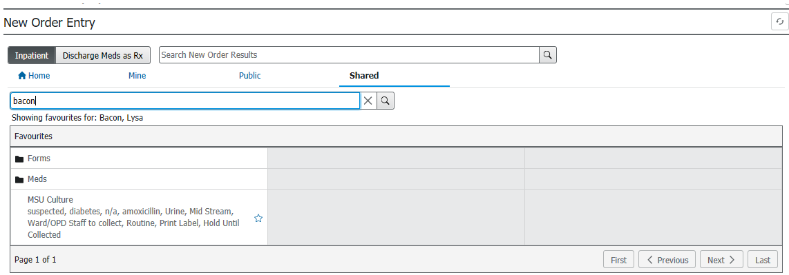Click magnifier icon next to Search New Order Results
789x275 pixels.
[x=547, y=54]
